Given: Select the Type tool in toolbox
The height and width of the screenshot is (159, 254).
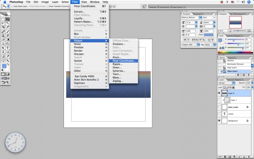Looking at the screenshot, I should pyautogui.click(x=8, y=48).
